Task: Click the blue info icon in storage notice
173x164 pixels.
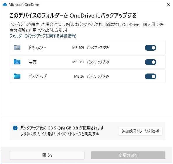Action: 15,128
